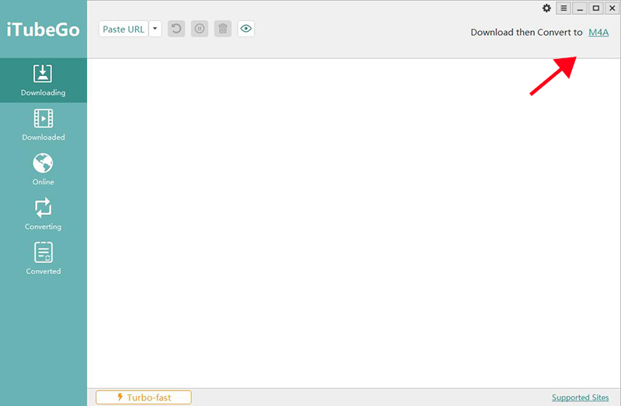Viewport: 621px width, 406px height.
Task: Click the Paste URL button
Action: tap(123, 29)
